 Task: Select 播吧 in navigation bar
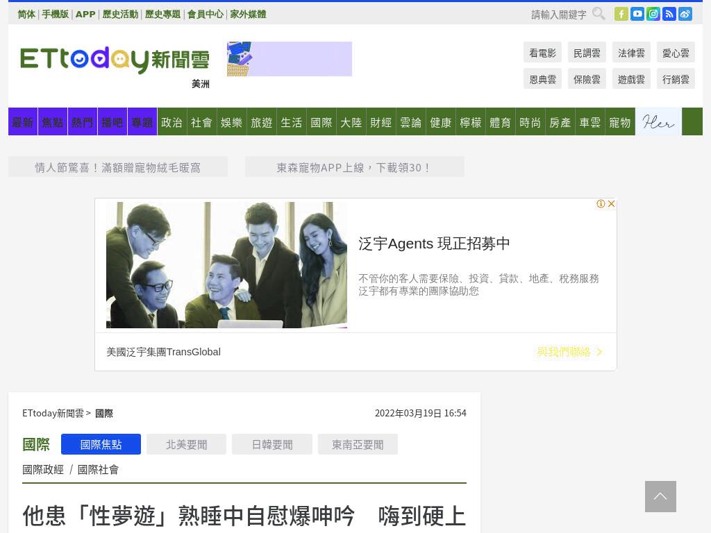[112, 122]
